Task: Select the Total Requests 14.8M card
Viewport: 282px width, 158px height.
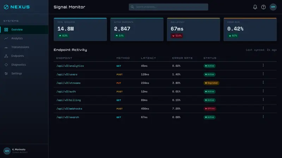Action: [80, 29]
